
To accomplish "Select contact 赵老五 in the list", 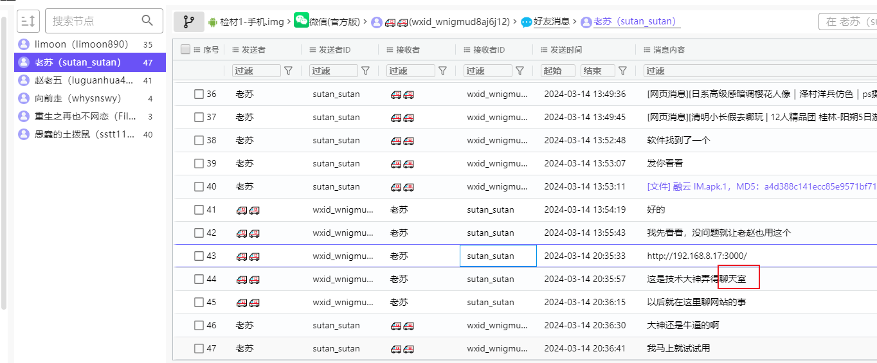I will tap(84, 80).
